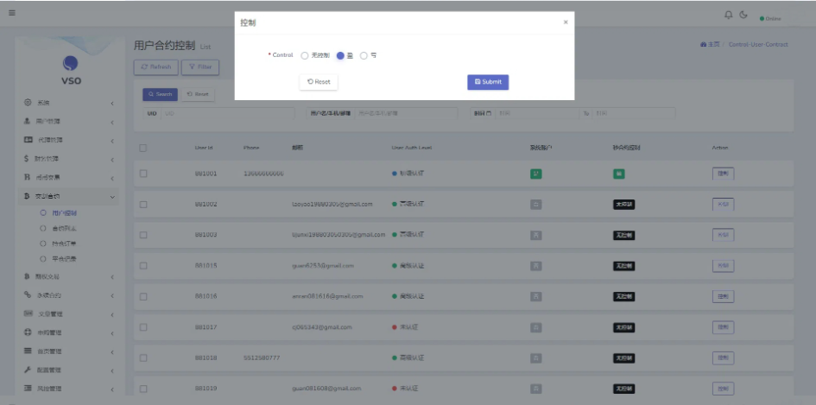816x405 pixels.
Task: Open the wrench icon configuration menu
Action: (x=28, y=370)
